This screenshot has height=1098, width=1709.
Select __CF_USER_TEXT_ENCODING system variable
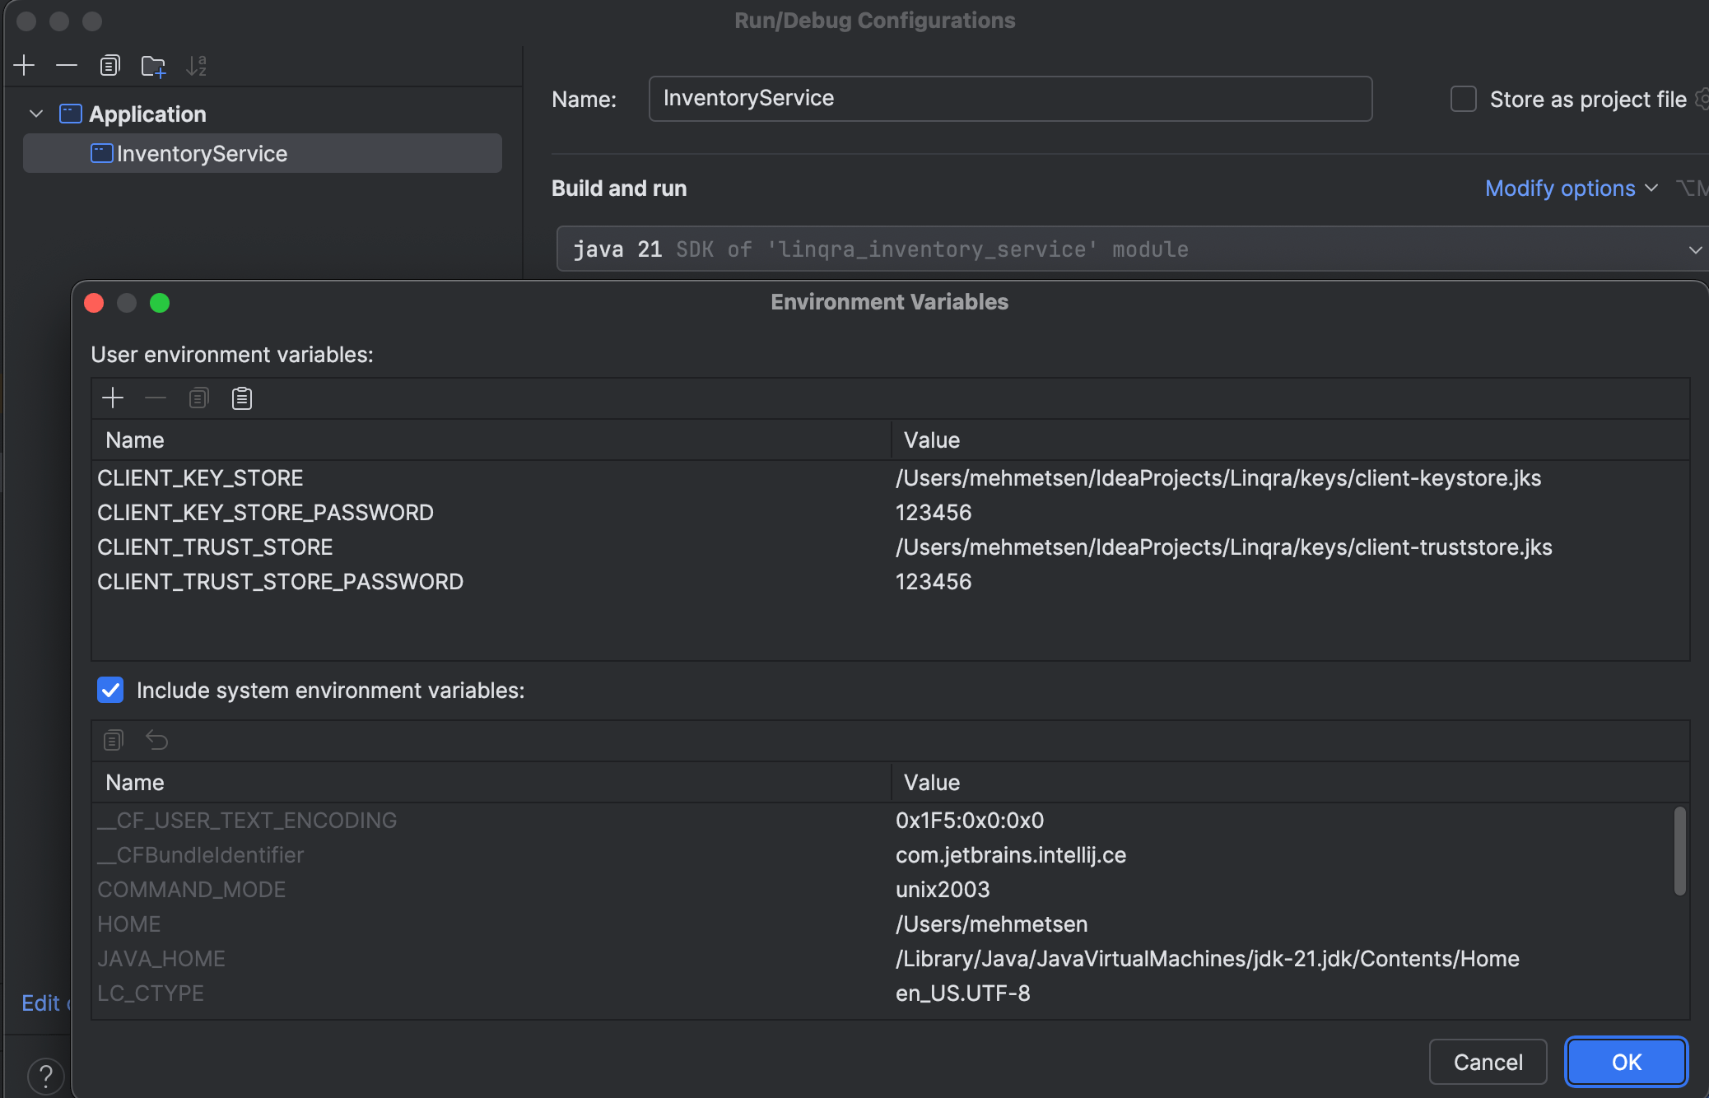[247, 821]
